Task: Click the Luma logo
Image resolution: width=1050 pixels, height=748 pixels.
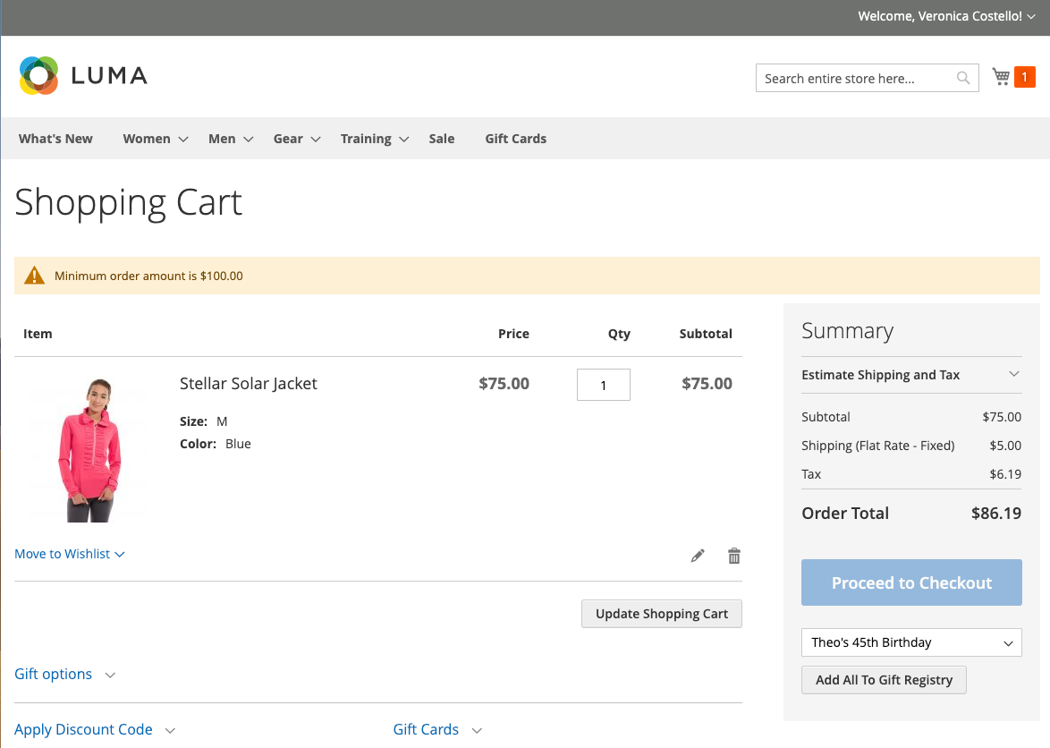Action: 83,76
